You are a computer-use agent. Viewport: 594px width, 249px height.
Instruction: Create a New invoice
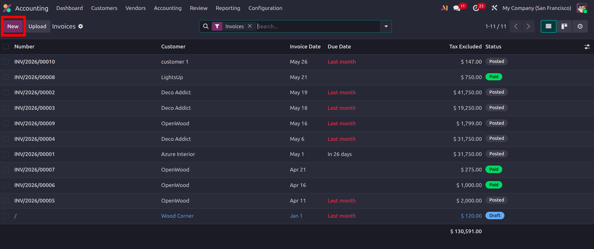click(x=13, y=26)
